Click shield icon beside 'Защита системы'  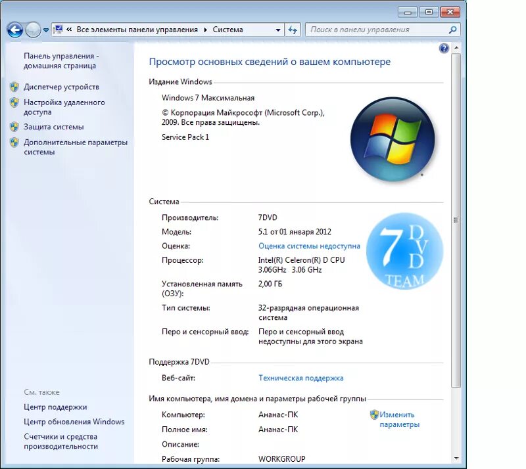pyautogui.click(x=14, y=127)
